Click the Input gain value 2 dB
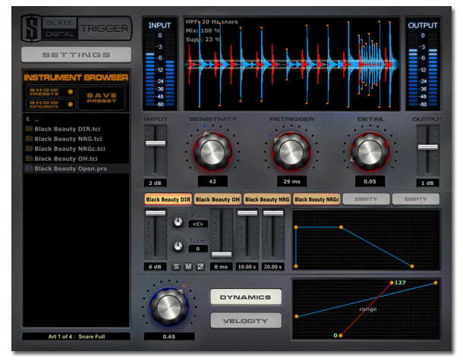 pos(155,184)
